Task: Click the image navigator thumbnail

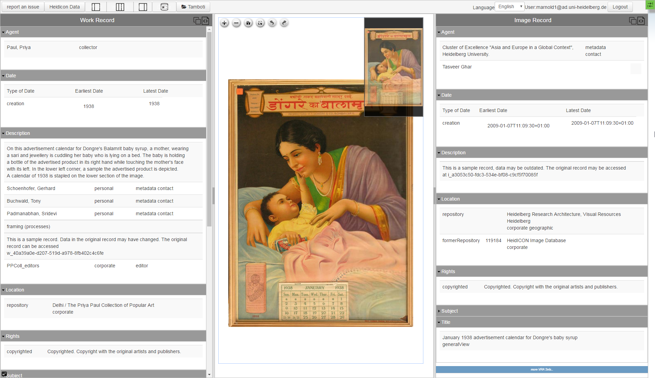Action: click(394, 67)
